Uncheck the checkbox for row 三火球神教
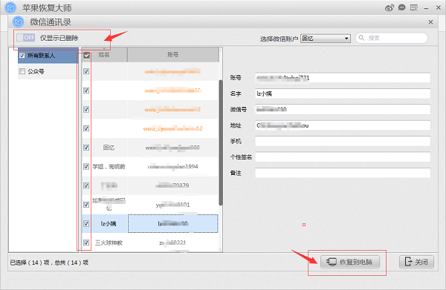The width and height of the screenshot is (446, 290). [x=86, y=243]
